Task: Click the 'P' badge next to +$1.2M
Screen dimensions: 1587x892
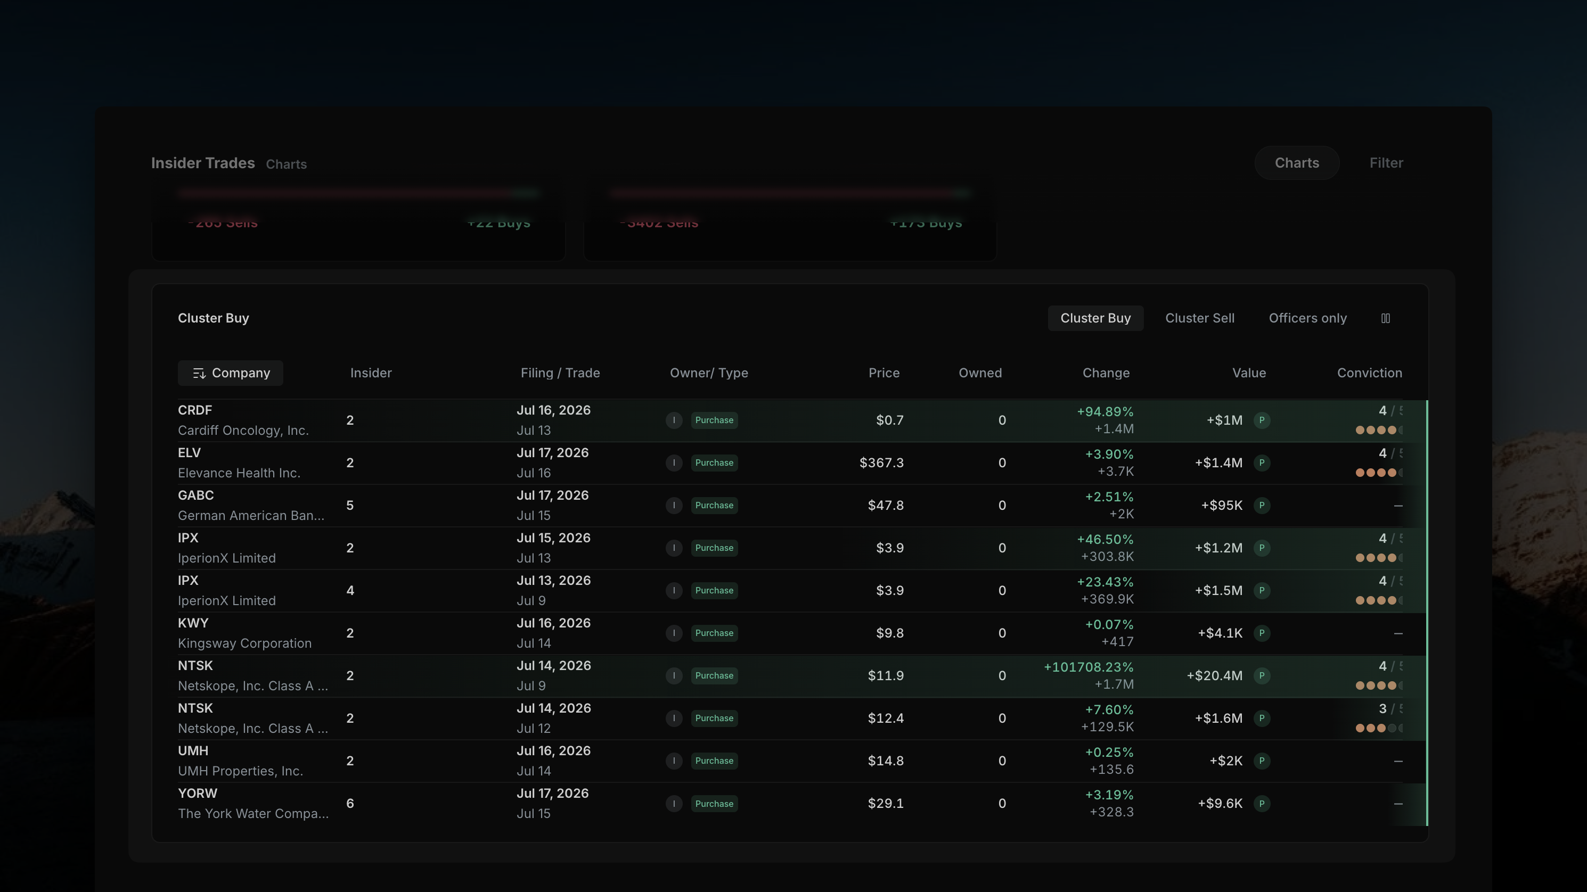Action: point(1262,548)
